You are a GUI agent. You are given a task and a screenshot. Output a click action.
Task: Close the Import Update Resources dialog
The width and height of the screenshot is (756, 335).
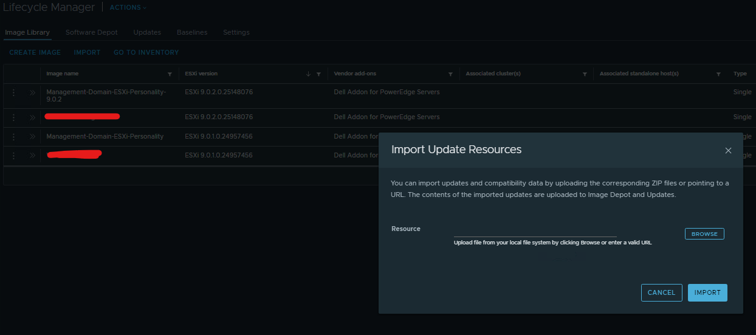pyautogui.click(x=728, y=151)
